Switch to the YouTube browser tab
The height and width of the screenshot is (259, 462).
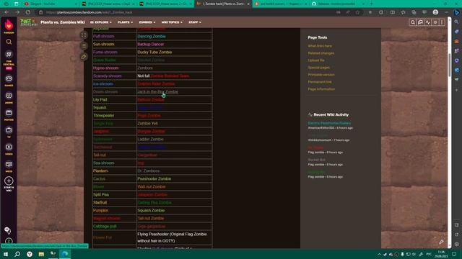point(50,4)
